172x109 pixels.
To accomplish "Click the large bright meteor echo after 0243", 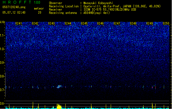I will 59,87.
